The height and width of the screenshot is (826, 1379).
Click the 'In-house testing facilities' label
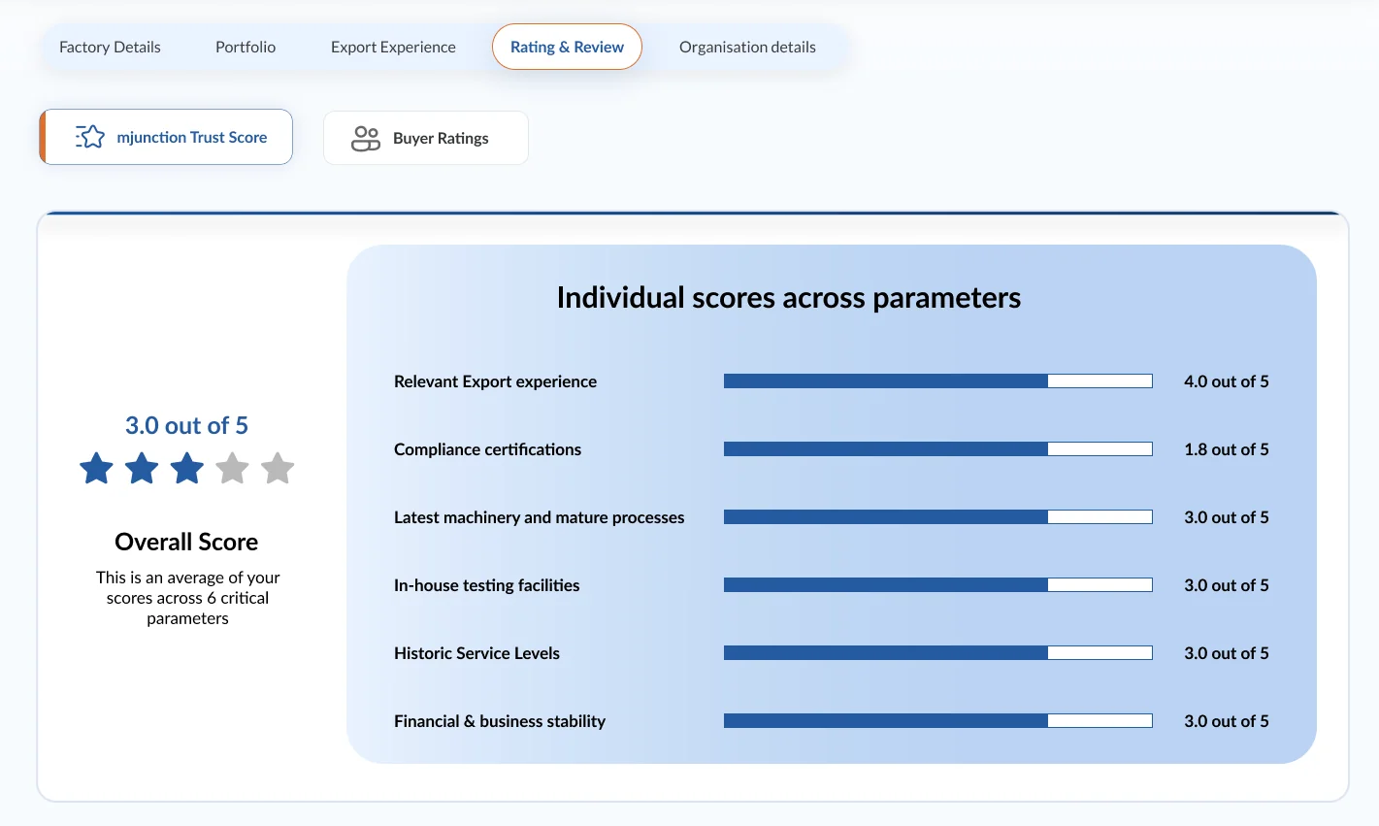coord(486,585)
